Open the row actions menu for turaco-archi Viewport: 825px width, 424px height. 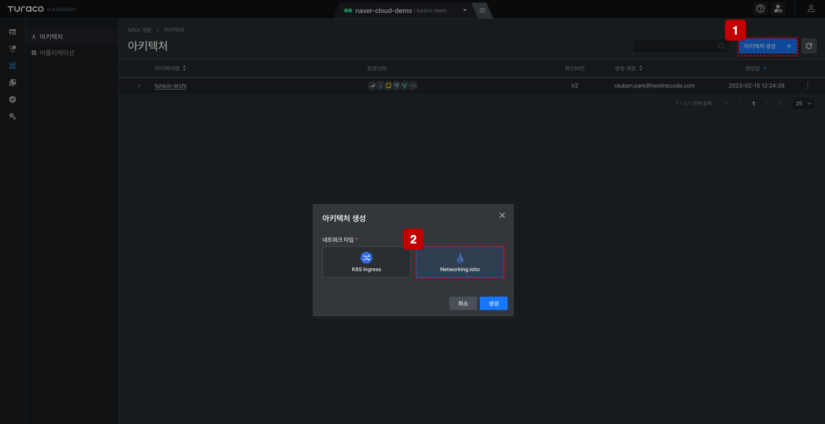tap(808, 86)
